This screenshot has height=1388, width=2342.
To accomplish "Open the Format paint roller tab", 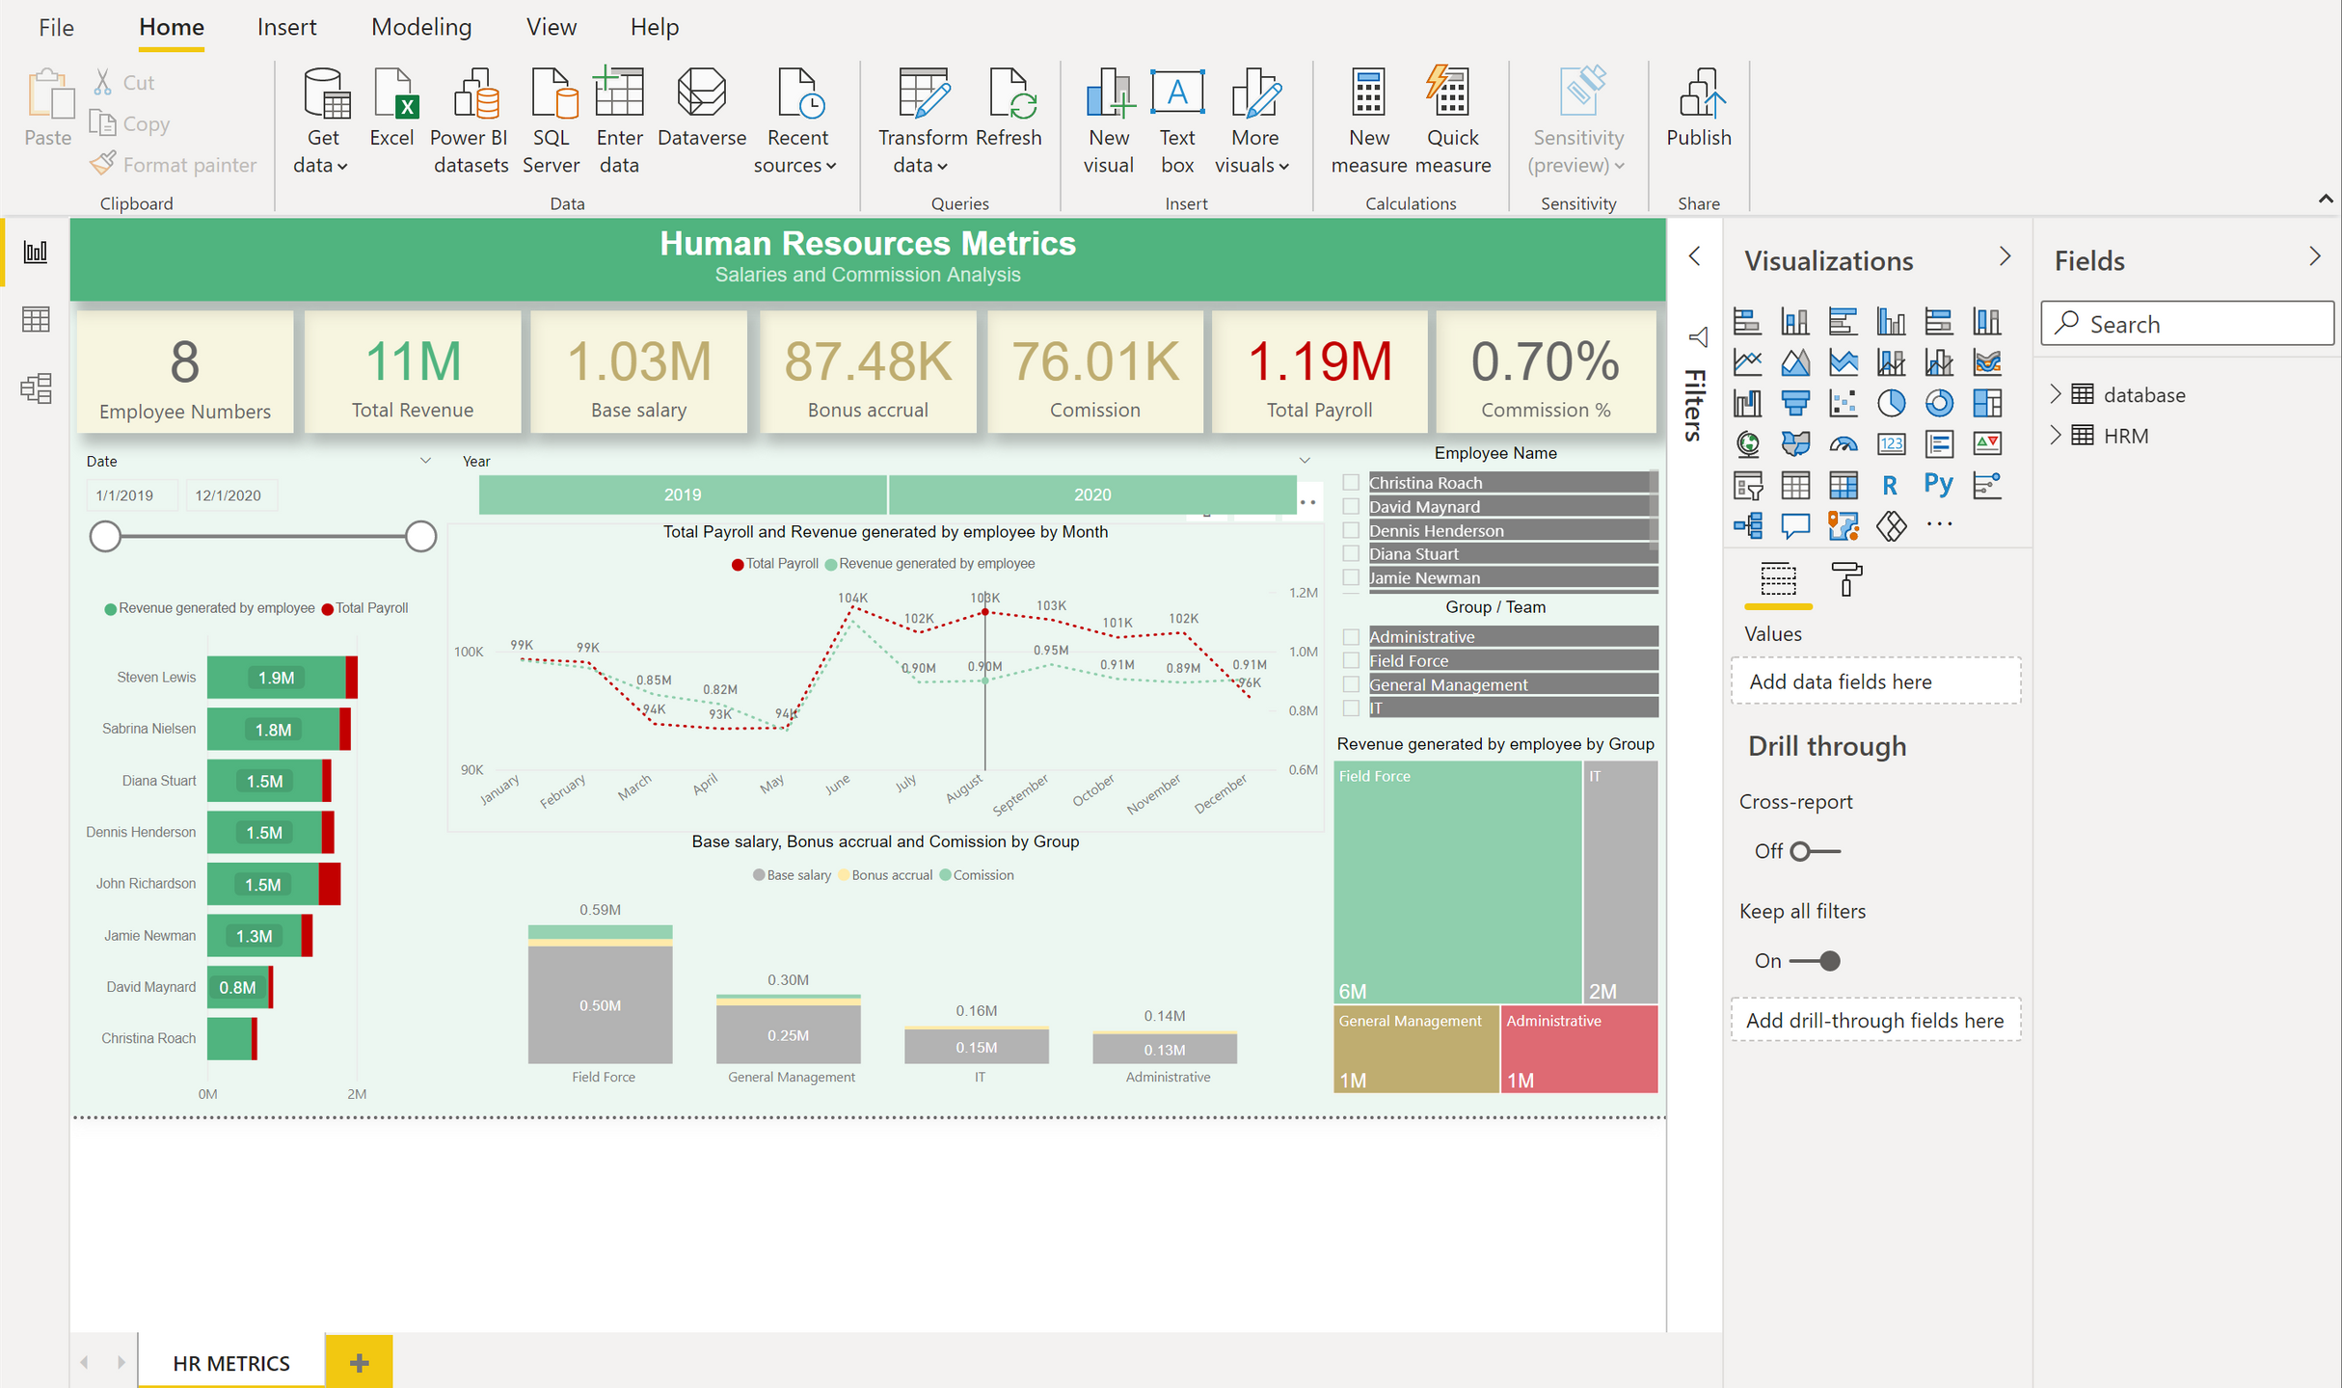I will (x=1845, y=580).
